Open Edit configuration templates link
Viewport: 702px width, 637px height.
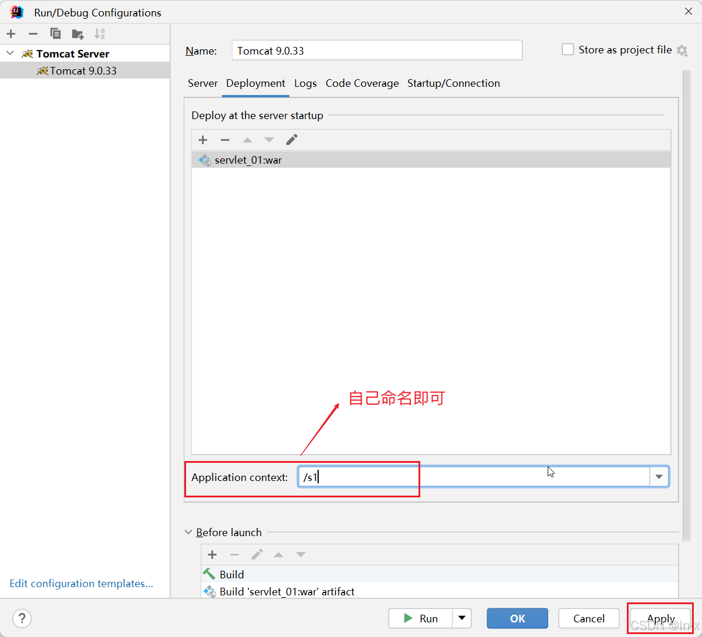tap(81, 584)
